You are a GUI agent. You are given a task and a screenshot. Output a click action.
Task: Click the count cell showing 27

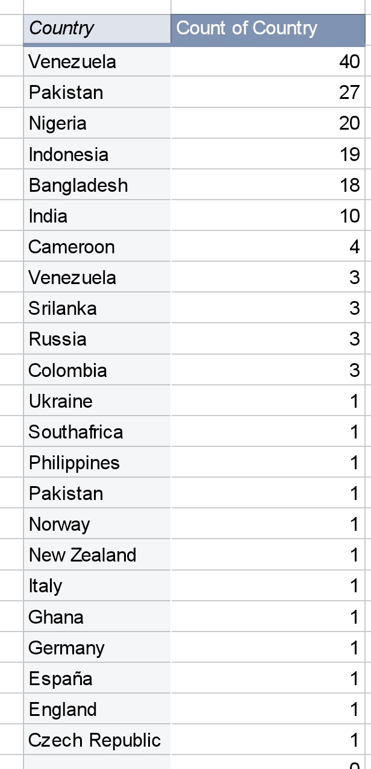[x=268, y=92]
